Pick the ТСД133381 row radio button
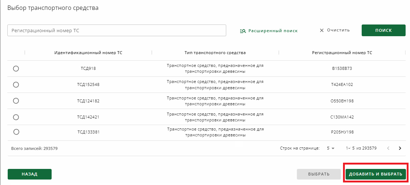410x185 pixels. pyautogui.click(x=16, y=132)
